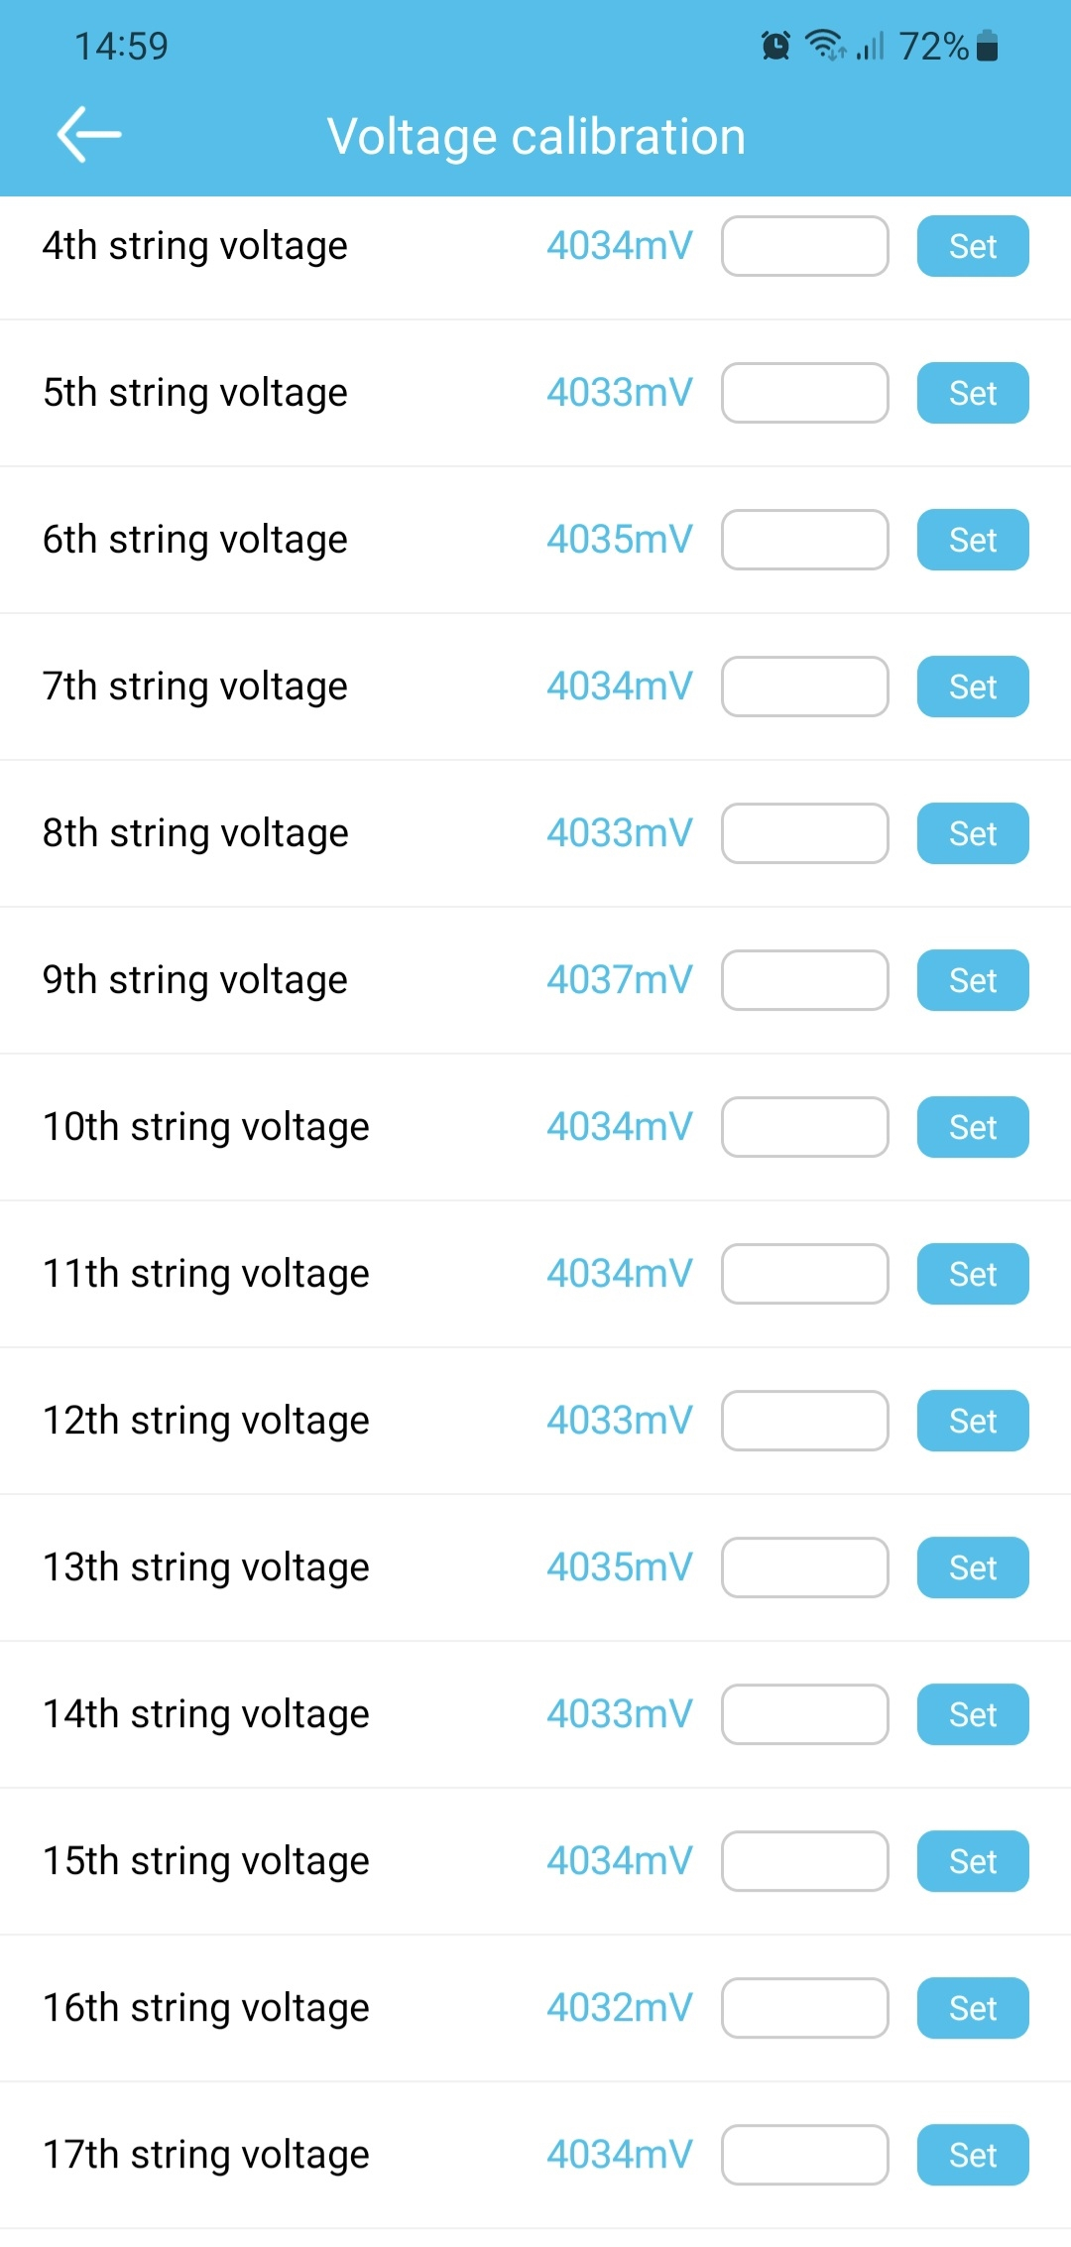Tap the alarm clock status icon
The height and width of the screenshot is (2247, 1071).
pos(775,46)
